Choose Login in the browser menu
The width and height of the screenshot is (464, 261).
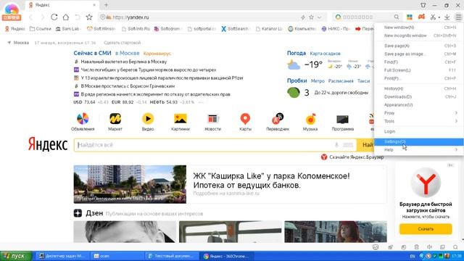coord(419,132)
